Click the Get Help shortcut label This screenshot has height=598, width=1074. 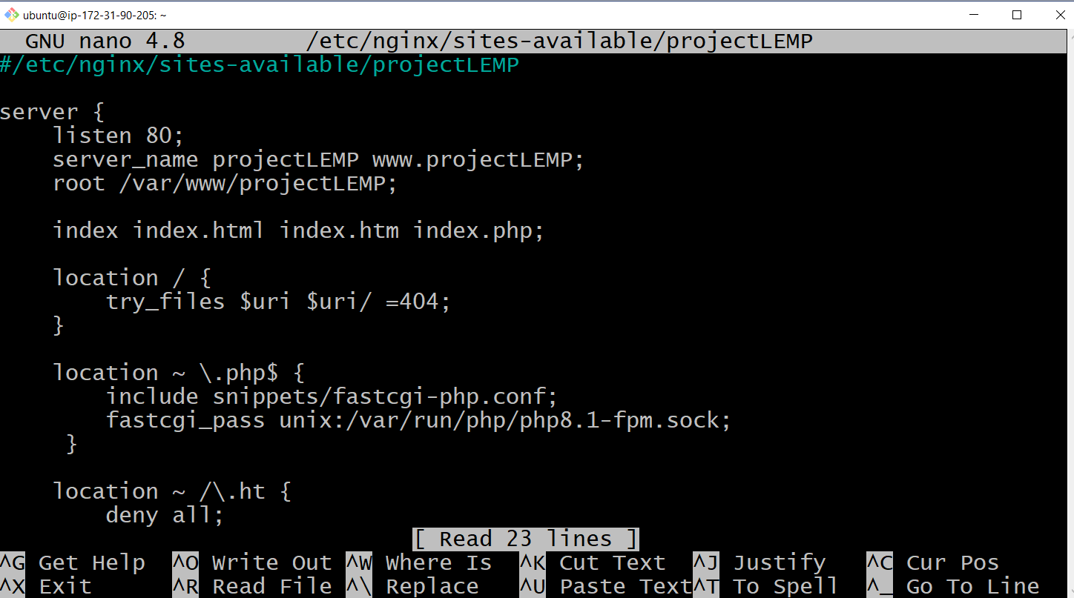click(93, 562)
